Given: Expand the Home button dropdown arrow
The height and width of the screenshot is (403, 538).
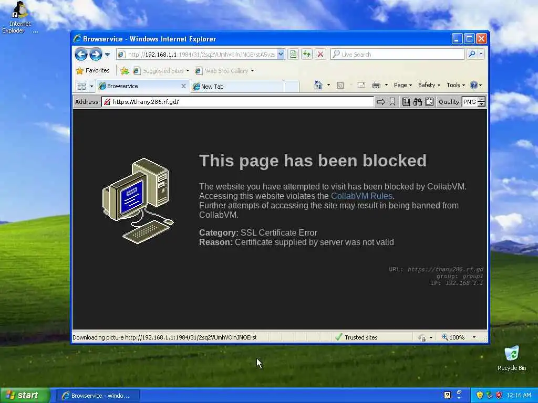Looking at the screenshot, I should click(x=328, y=85).
